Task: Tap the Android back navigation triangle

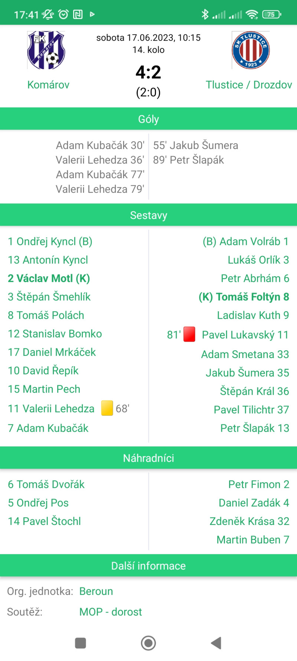Action: (x=216, y=643)
